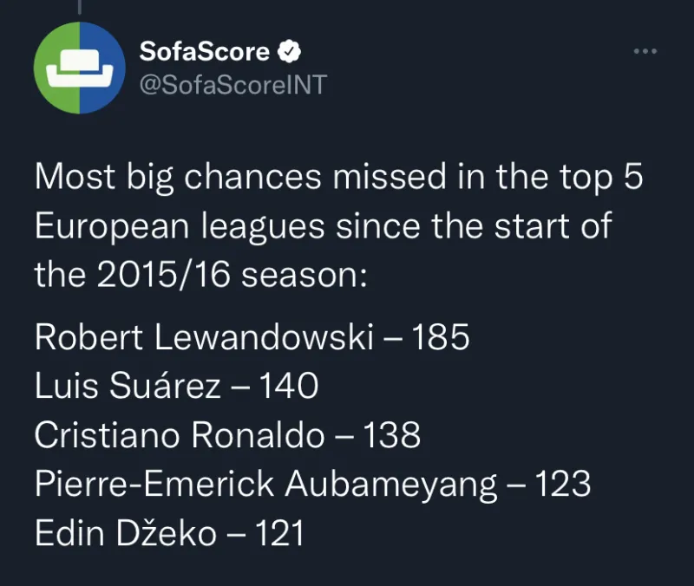This screenshot has width=694, height=586.
Task: Click the thread connector line above avatar
Action: pos(80,7)
